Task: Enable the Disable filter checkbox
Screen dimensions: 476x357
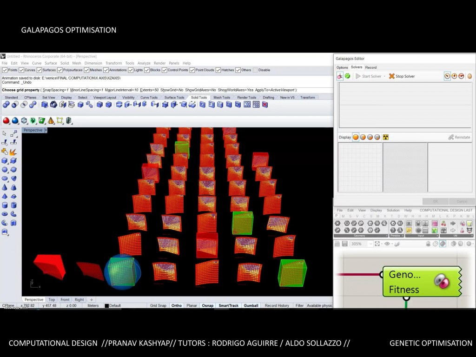Action: tap(255, 70)
